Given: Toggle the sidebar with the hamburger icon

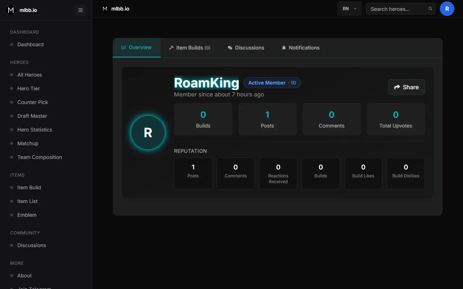Looking at the screenshot, I should pos(81,10).
